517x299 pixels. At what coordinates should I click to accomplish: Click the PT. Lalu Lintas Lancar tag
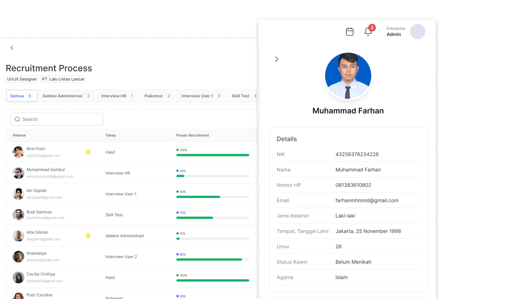pos(63,79)
